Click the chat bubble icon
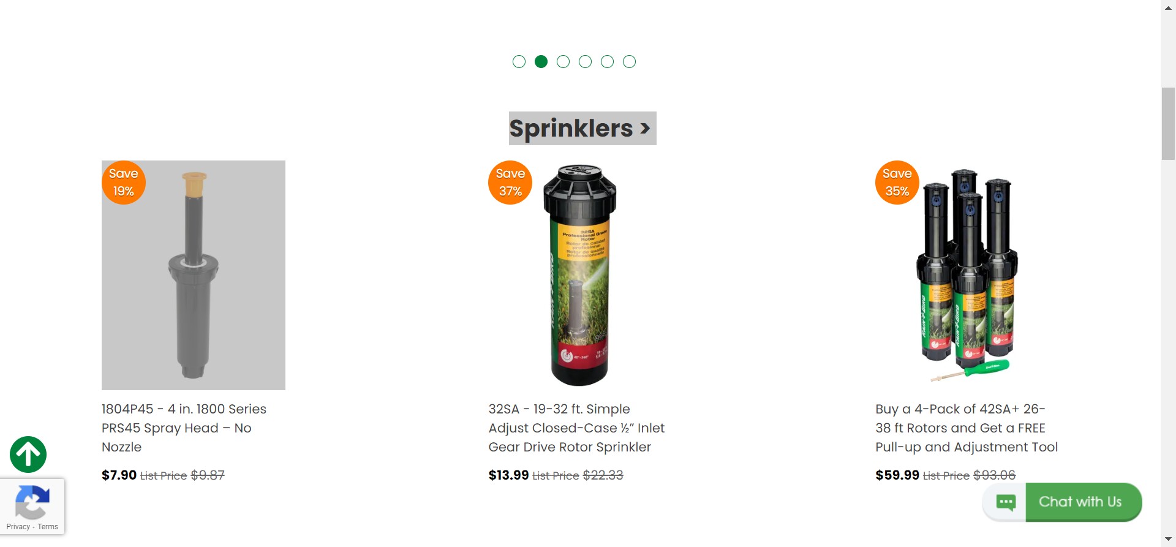 tap(1006, 502)
